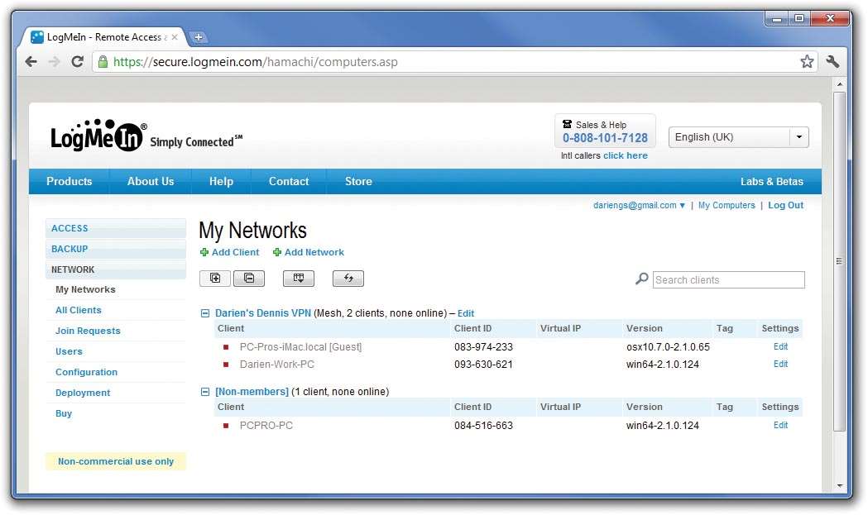Select the Darien-Work-PC client name
This screenshot has width=868, height=515.
pyautogui.click(x=277, y=365)
